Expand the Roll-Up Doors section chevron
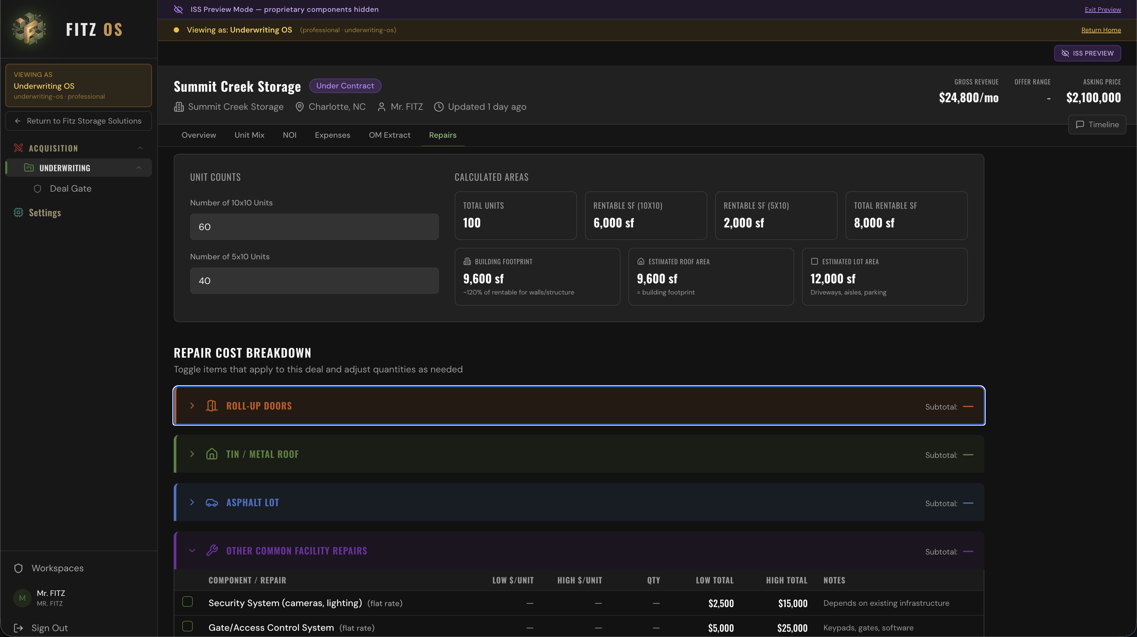The width and height of the screenshot is (1137, 637). (x=192, y=406)
